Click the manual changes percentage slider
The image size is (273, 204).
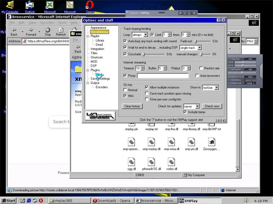206,54
